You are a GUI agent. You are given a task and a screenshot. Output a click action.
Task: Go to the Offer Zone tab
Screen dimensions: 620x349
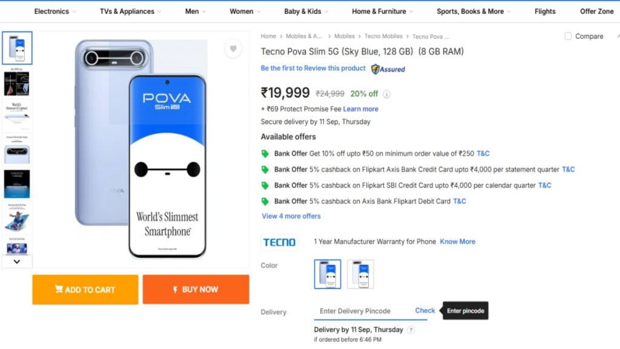tap(596, 12)
